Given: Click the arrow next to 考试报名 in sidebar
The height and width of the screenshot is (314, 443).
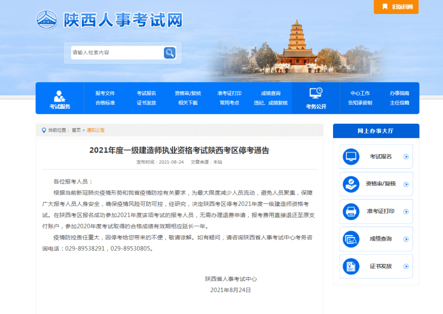Looking at the screenshot, I should (x=406, y=156).
